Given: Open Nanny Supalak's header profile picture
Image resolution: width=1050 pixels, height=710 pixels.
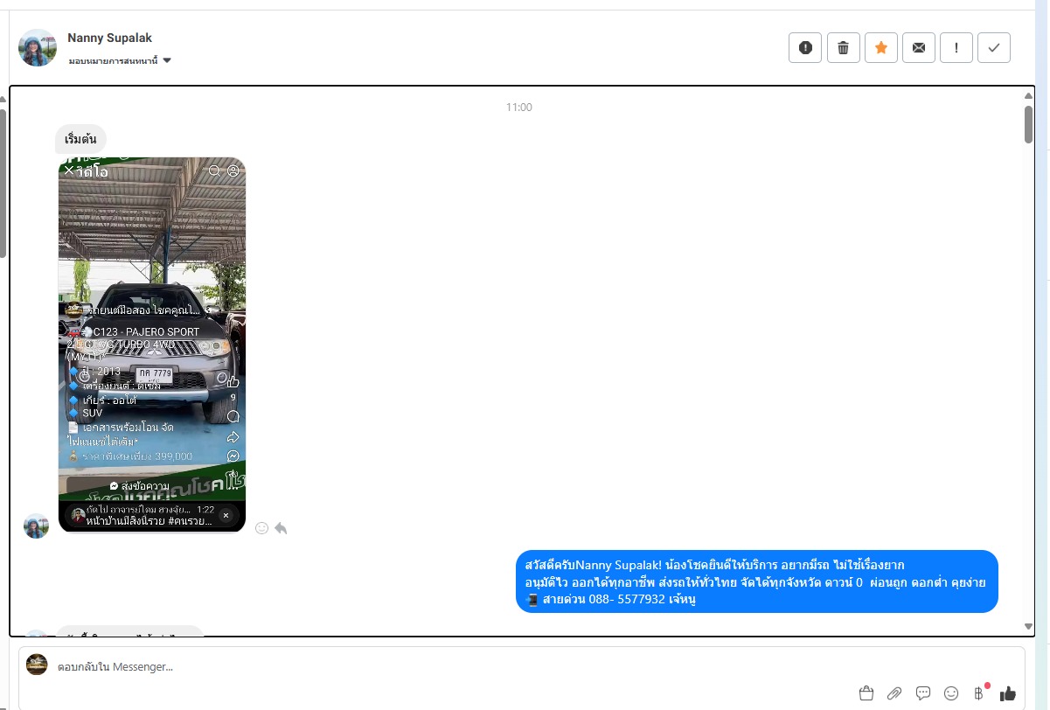Looking at the screenshot, I should (x=38, y=48).
